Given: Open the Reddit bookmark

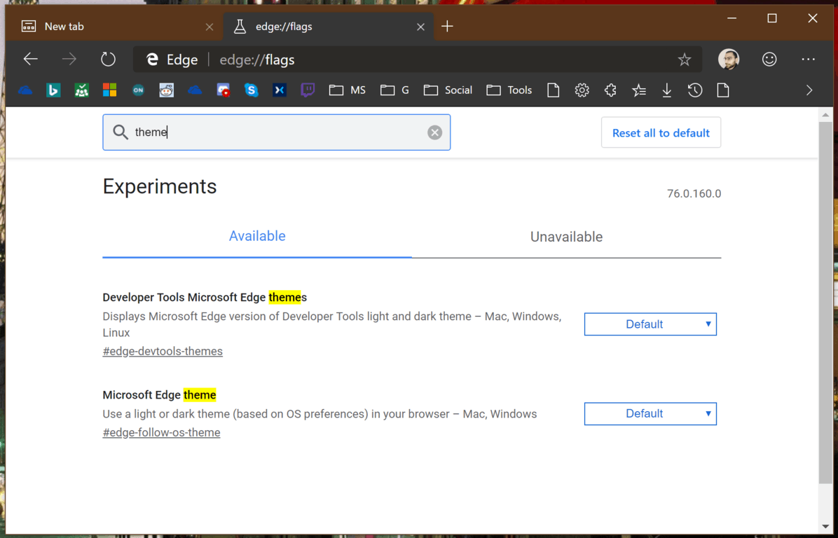Looking at the screenshot, I should click(167, 90).
